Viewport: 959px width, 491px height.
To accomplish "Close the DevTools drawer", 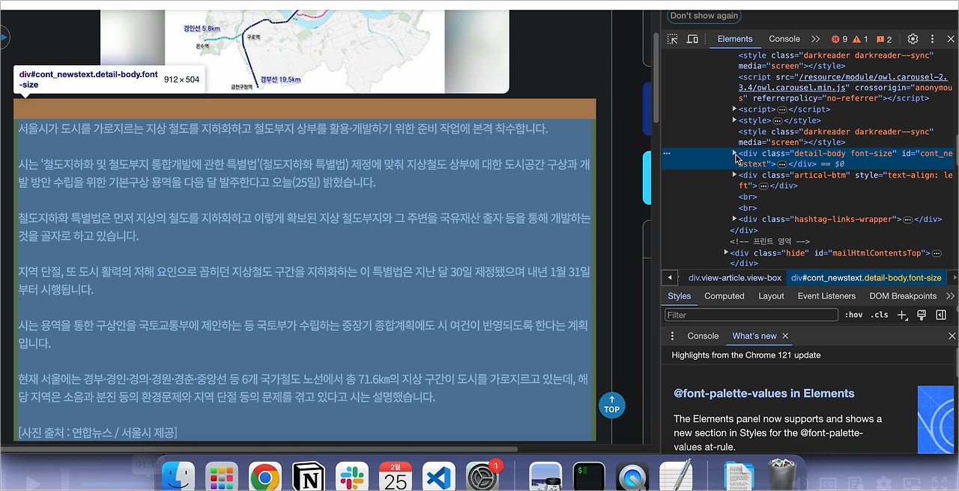I will click(x=952, y=336).
